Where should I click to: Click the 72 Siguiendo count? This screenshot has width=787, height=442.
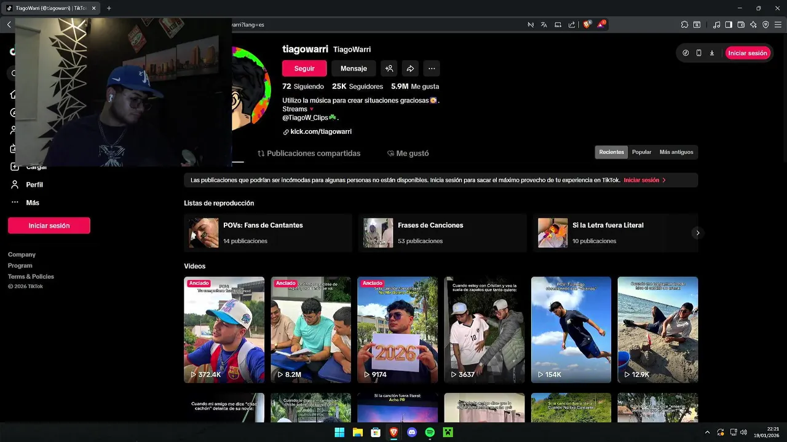click(x=303, y=87)
